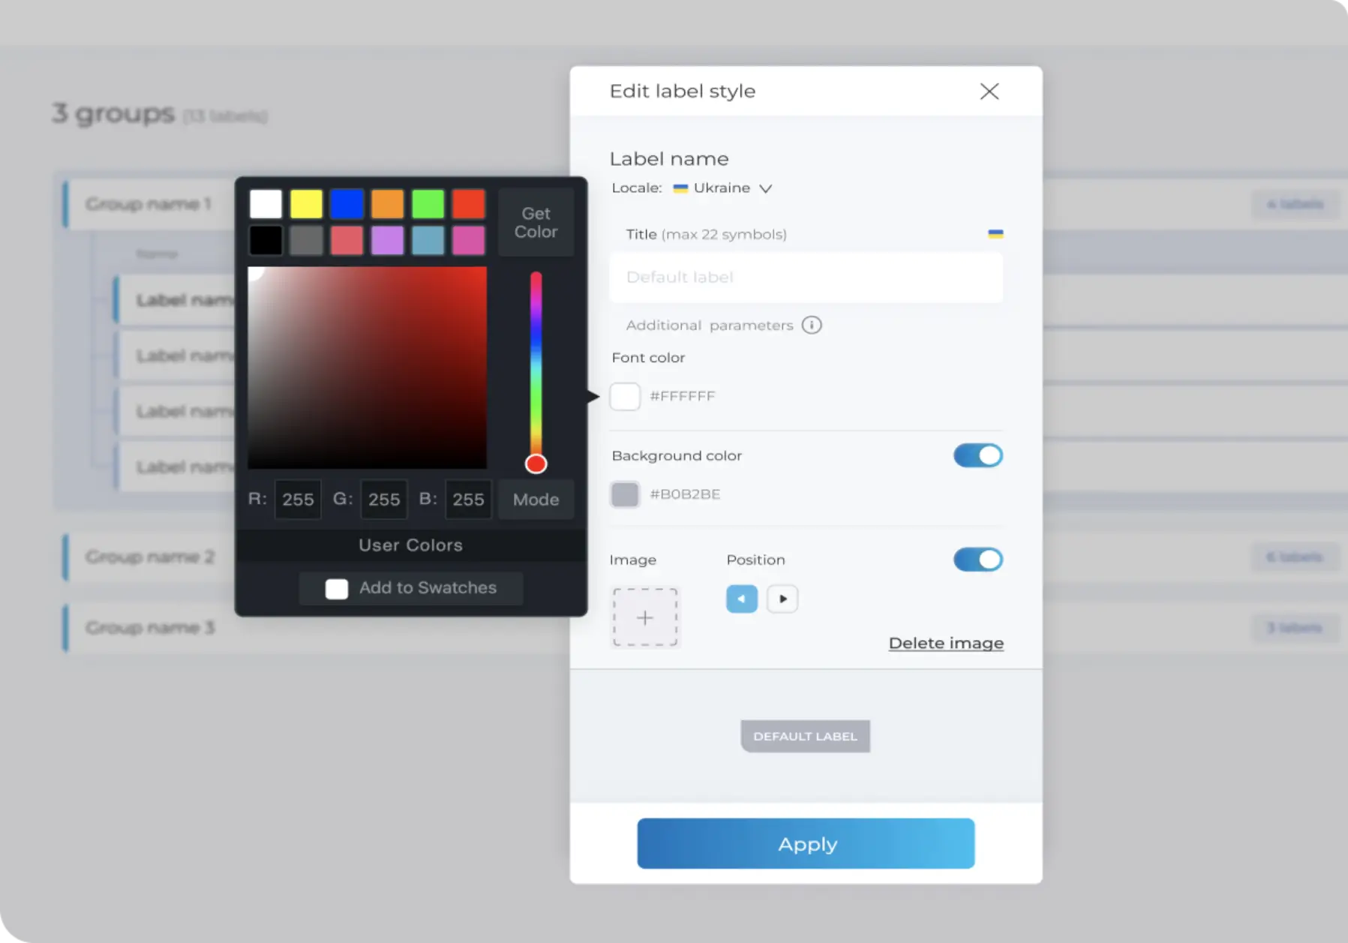This screenshot has width=1348, height=943.
Task: Click the Ukraine flag icon in Title row
Action: click(995, 234)
